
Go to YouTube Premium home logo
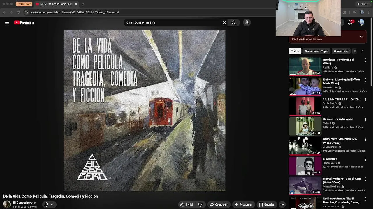pyautogui.click(x=24, y=23)
